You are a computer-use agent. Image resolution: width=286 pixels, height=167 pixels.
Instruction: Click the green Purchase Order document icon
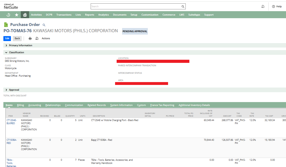6,25
